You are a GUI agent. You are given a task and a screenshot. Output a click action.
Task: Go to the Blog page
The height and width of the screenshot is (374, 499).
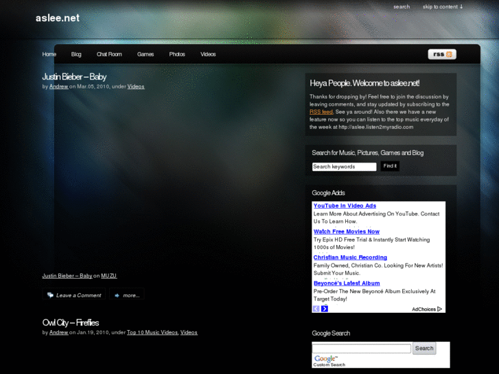76,54
